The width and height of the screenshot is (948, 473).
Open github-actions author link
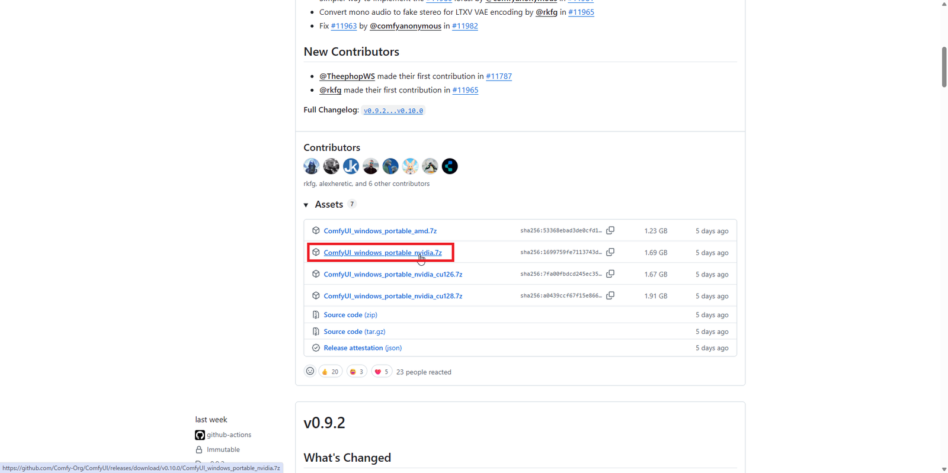pyautogui.click(x=229, y=435)
